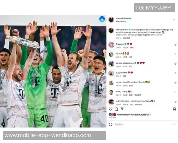Image resolution: width=178 pixels, height=143 pixels.
Task: Click the blue download icon on photo
Action: click(x=102, y=19)
